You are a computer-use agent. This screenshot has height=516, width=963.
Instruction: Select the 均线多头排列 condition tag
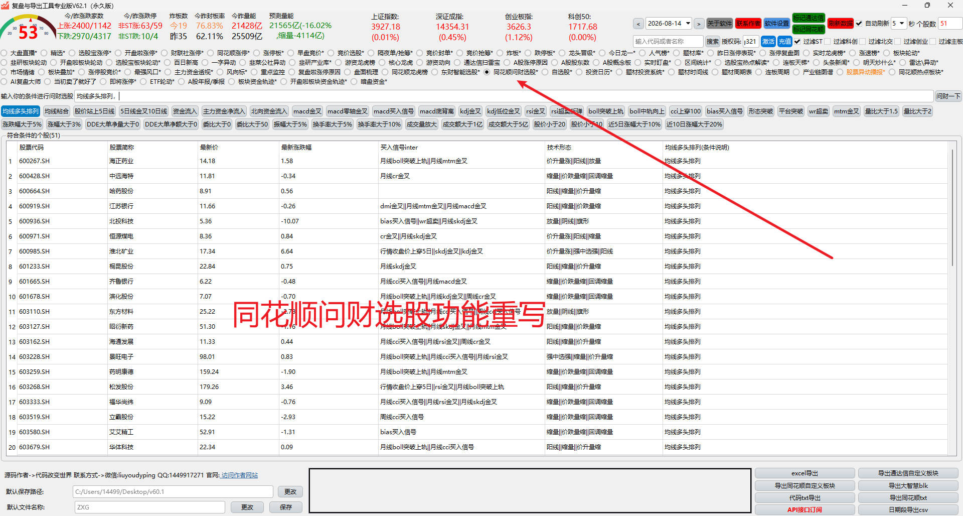[21, 111]
